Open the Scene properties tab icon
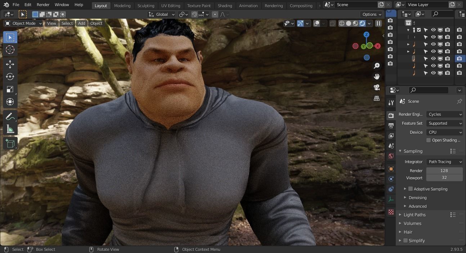 (391, 146)
